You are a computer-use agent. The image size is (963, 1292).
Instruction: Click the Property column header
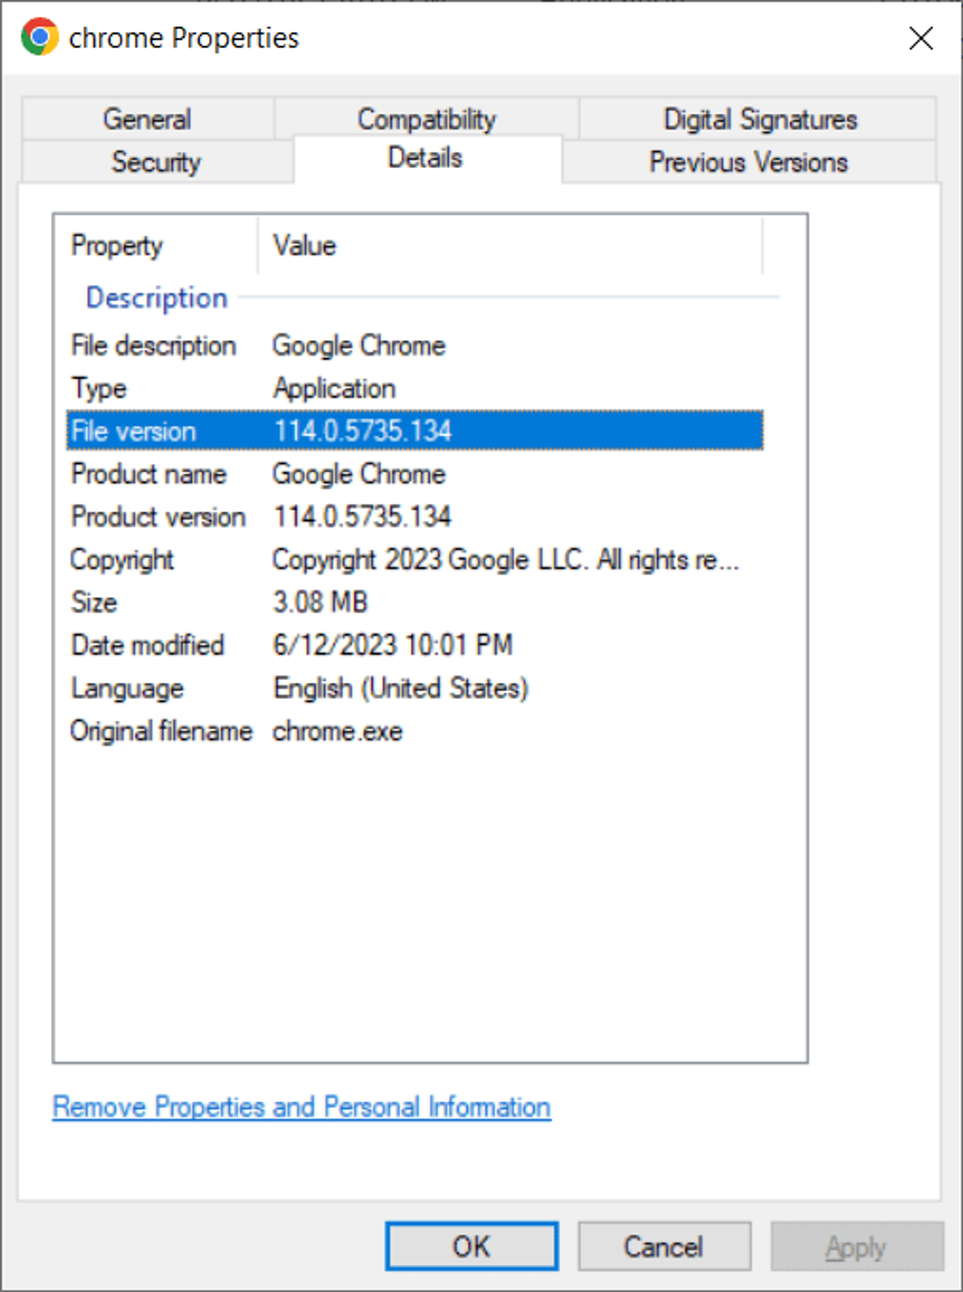tap(156, 245)
